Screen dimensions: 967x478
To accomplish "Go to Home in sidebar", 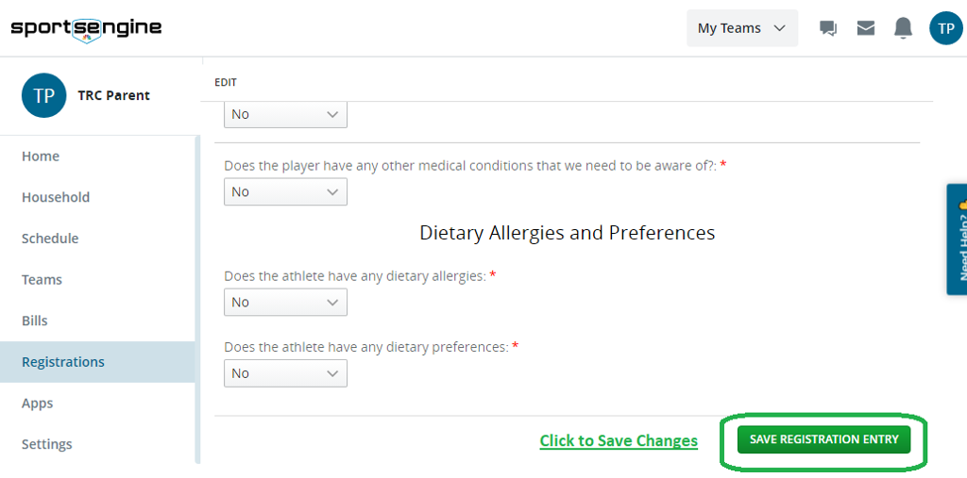I will click(41, 157).
